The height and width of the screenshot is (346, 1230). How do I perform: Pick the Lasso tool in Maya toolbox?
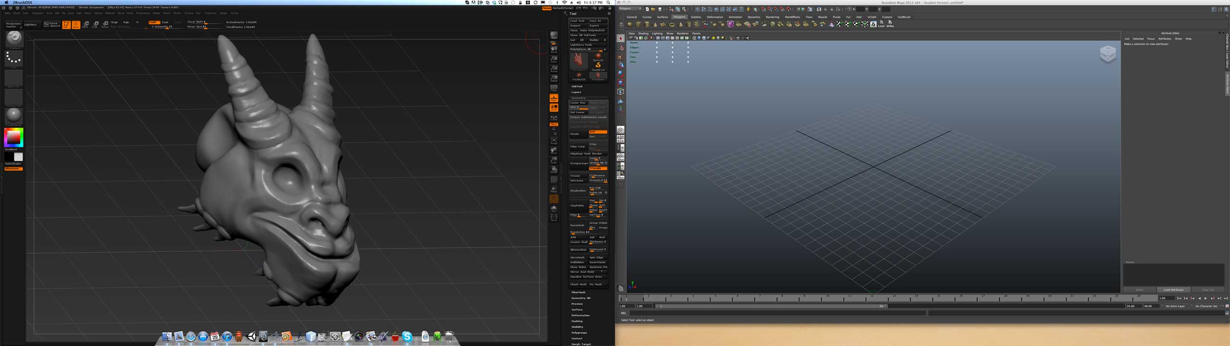[x=620, y=48]
